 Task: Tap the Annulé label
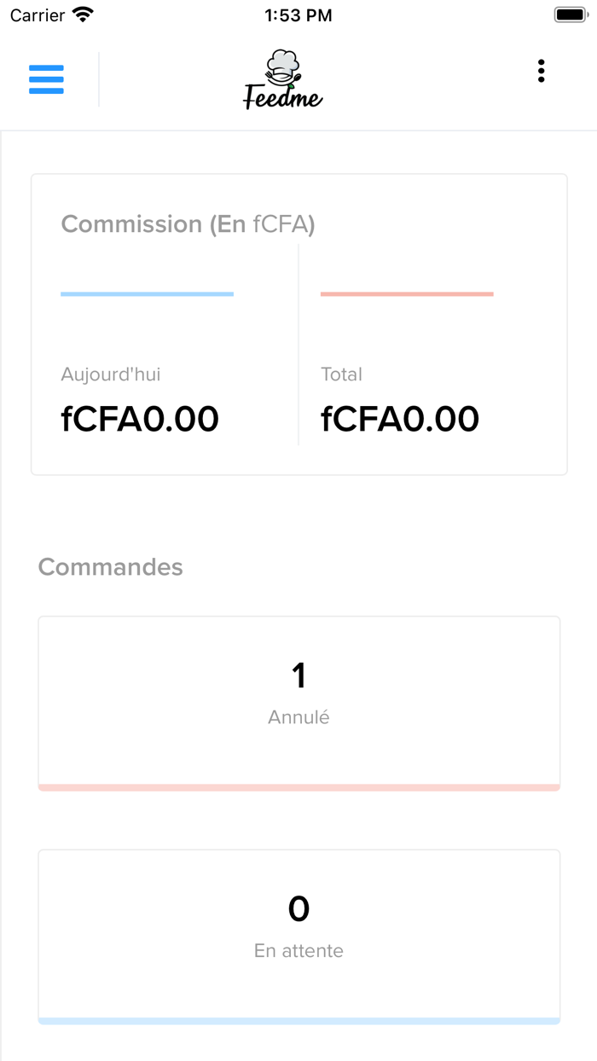pos(298,717)
